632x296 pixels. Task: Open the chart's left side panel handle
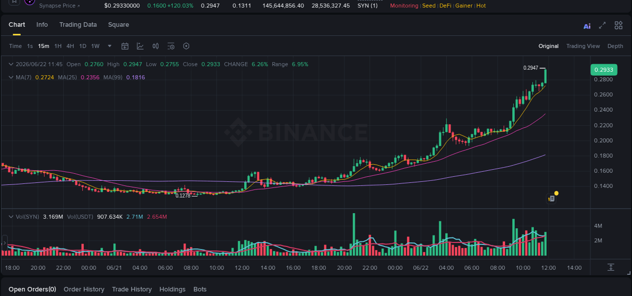pyautogui.click(x=5, y=243)
